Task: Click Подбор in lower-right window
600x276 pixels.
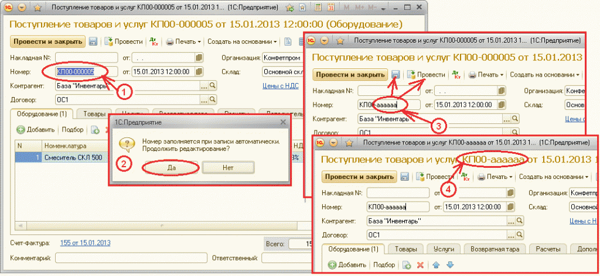Action: (x=384, y=265)
